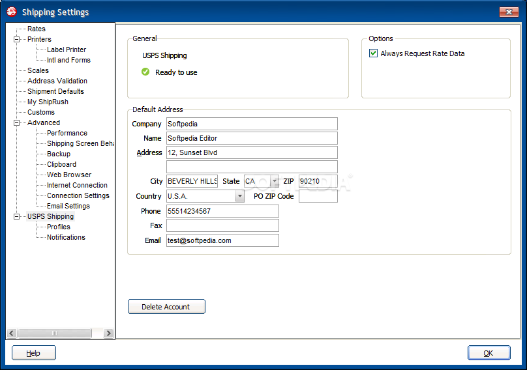Select Printers in the settings tree

click(x=39, y=39)
